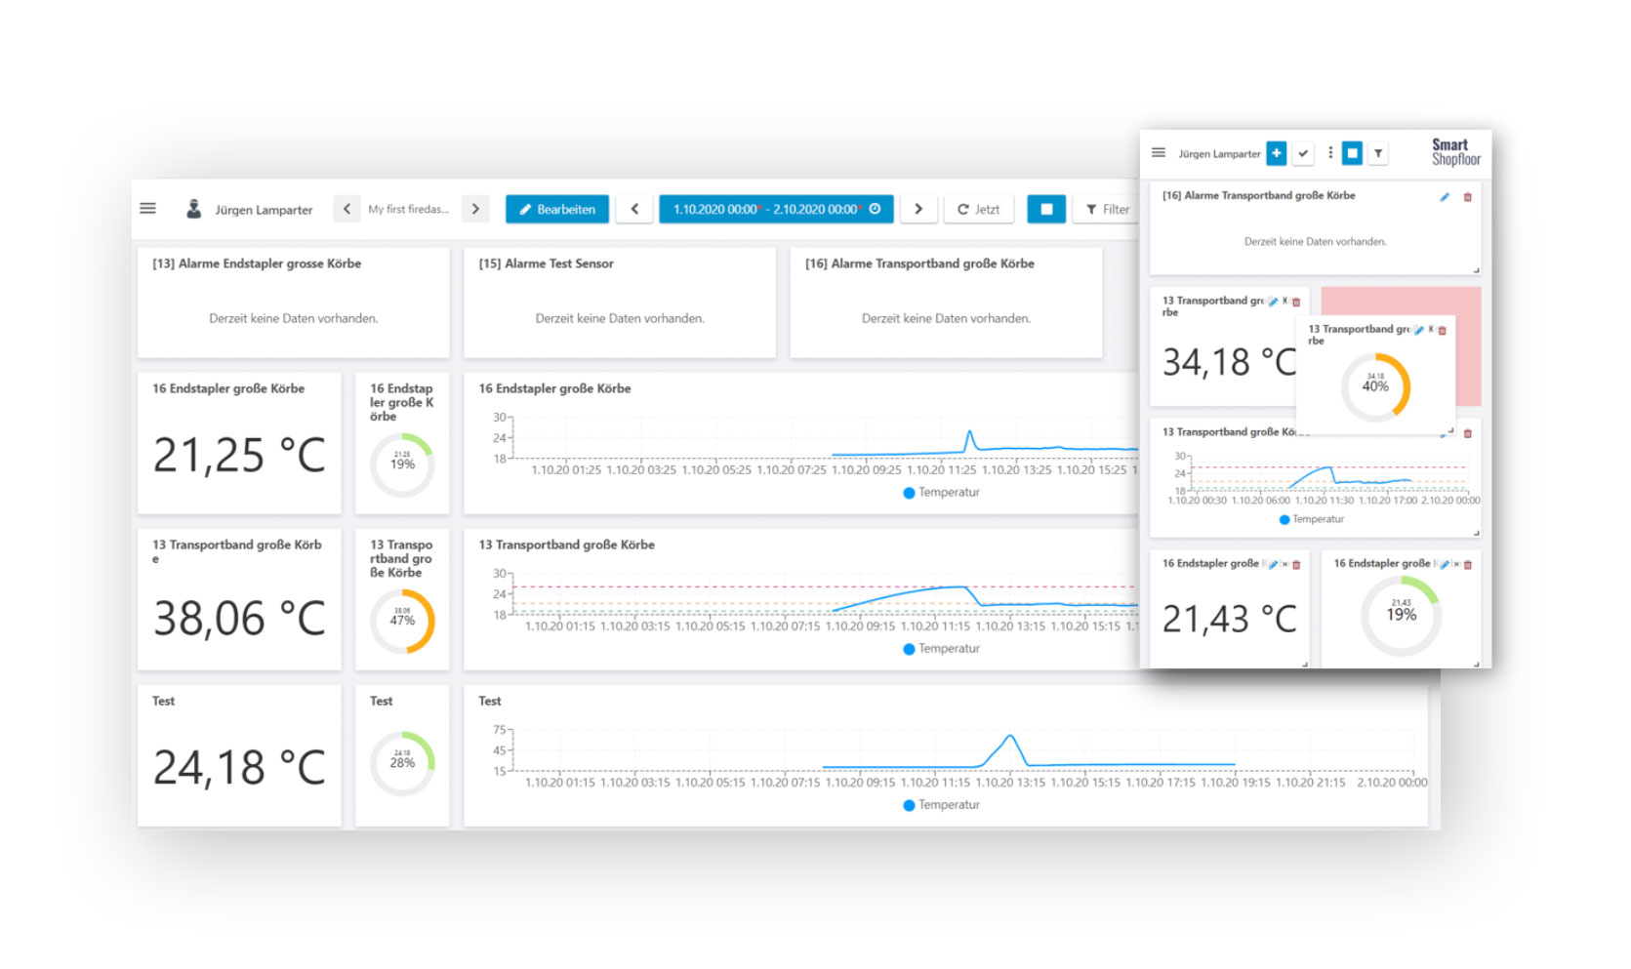Shift time range forward with right arrow
This screenshot has height=969, width=1631.
tap(918, 209)
